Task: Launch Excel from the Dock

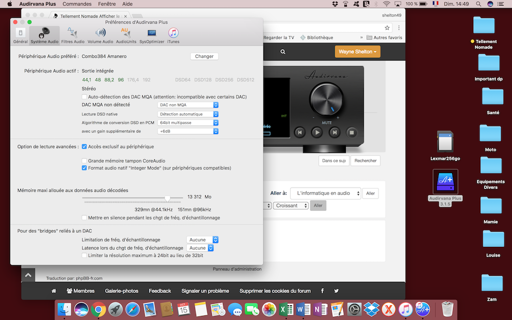Action: click(x=286, y=309)
